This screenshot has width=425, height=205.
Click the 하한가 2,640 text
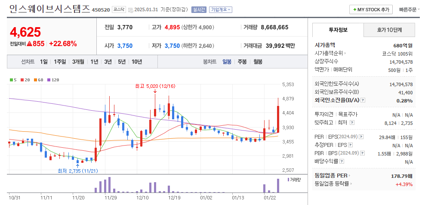(198, 46)
